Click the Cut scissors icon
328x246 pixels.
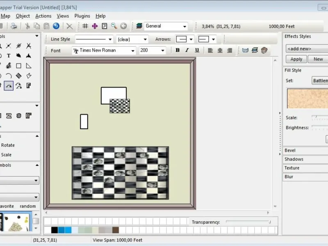tap(27, 26)
